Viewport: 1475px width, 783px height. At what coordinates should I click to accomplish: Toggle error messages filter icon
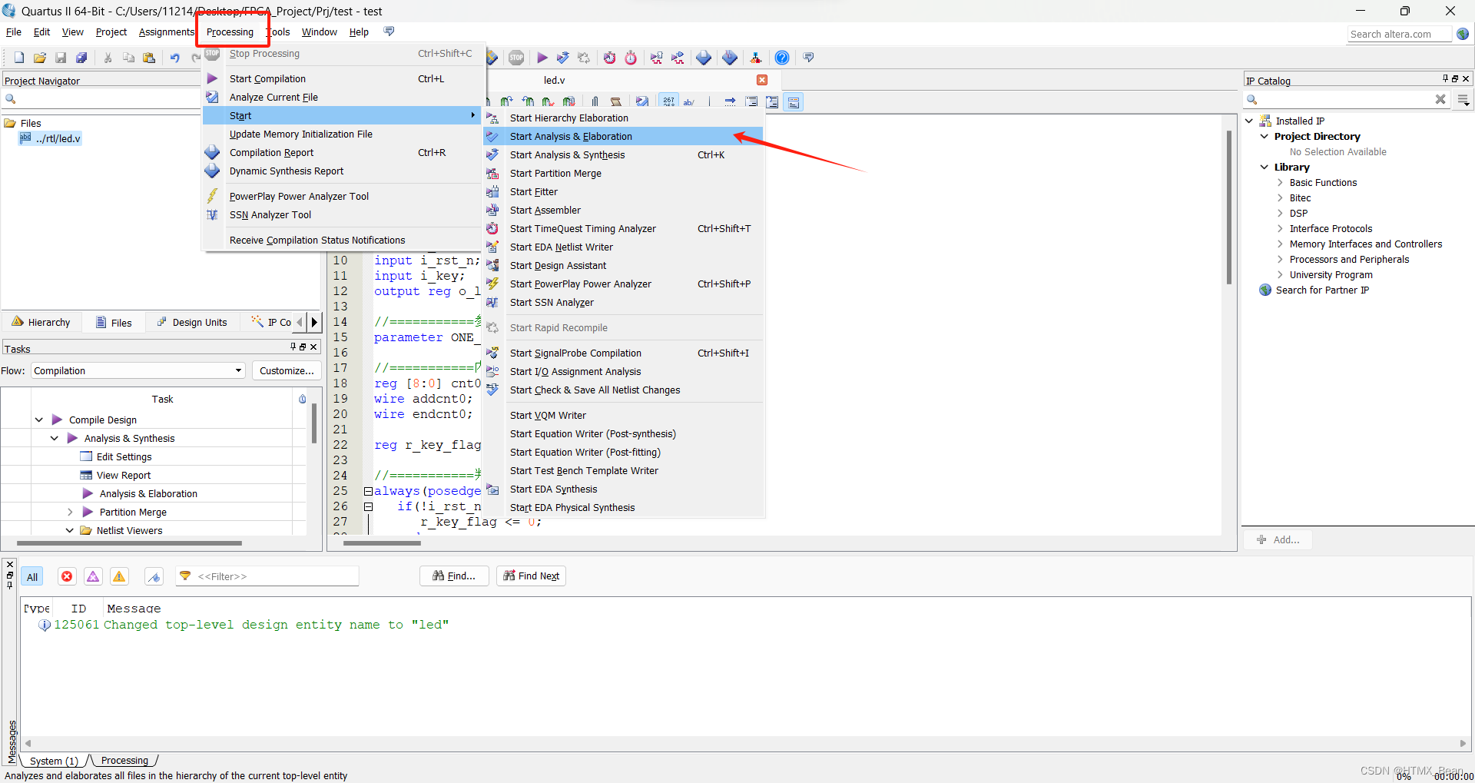point(68,576)
